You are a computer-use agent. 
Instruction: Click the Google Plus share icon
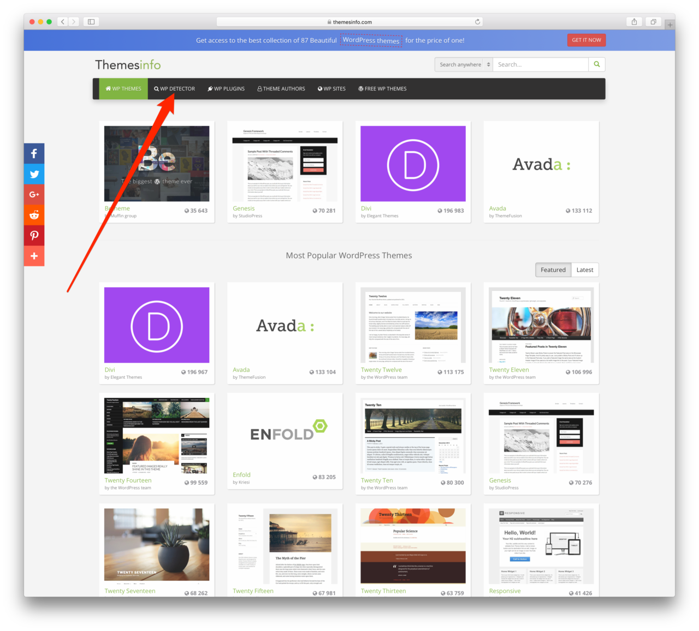coord(34,194)
